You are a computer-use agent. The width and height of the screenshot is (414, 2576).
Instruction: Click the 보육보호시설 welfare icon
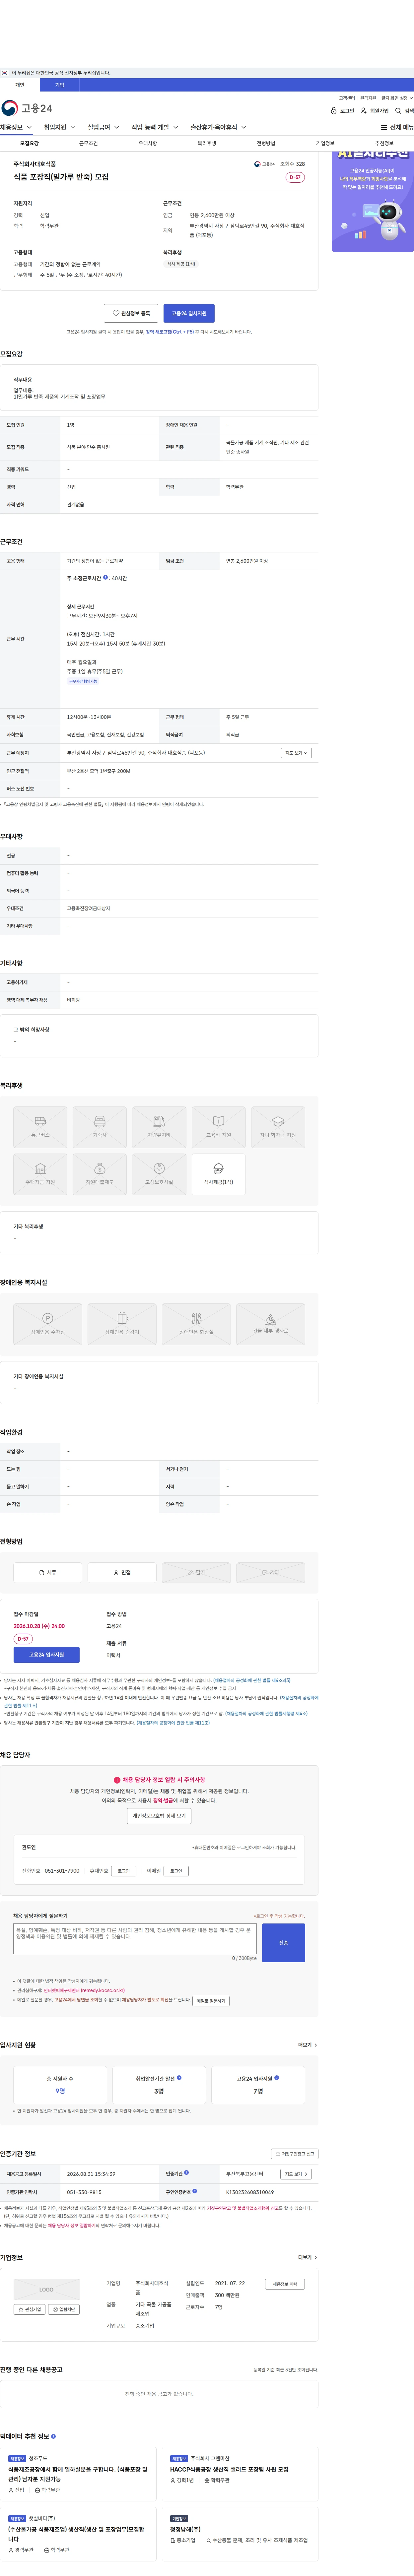point(159,1174)
